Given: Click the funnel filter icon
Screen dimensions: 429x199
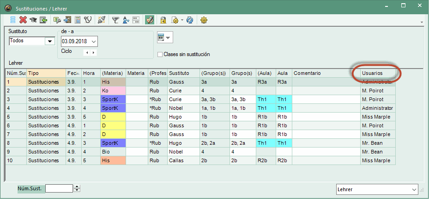Looking at the screenshot, I should [x=116, y=20].
